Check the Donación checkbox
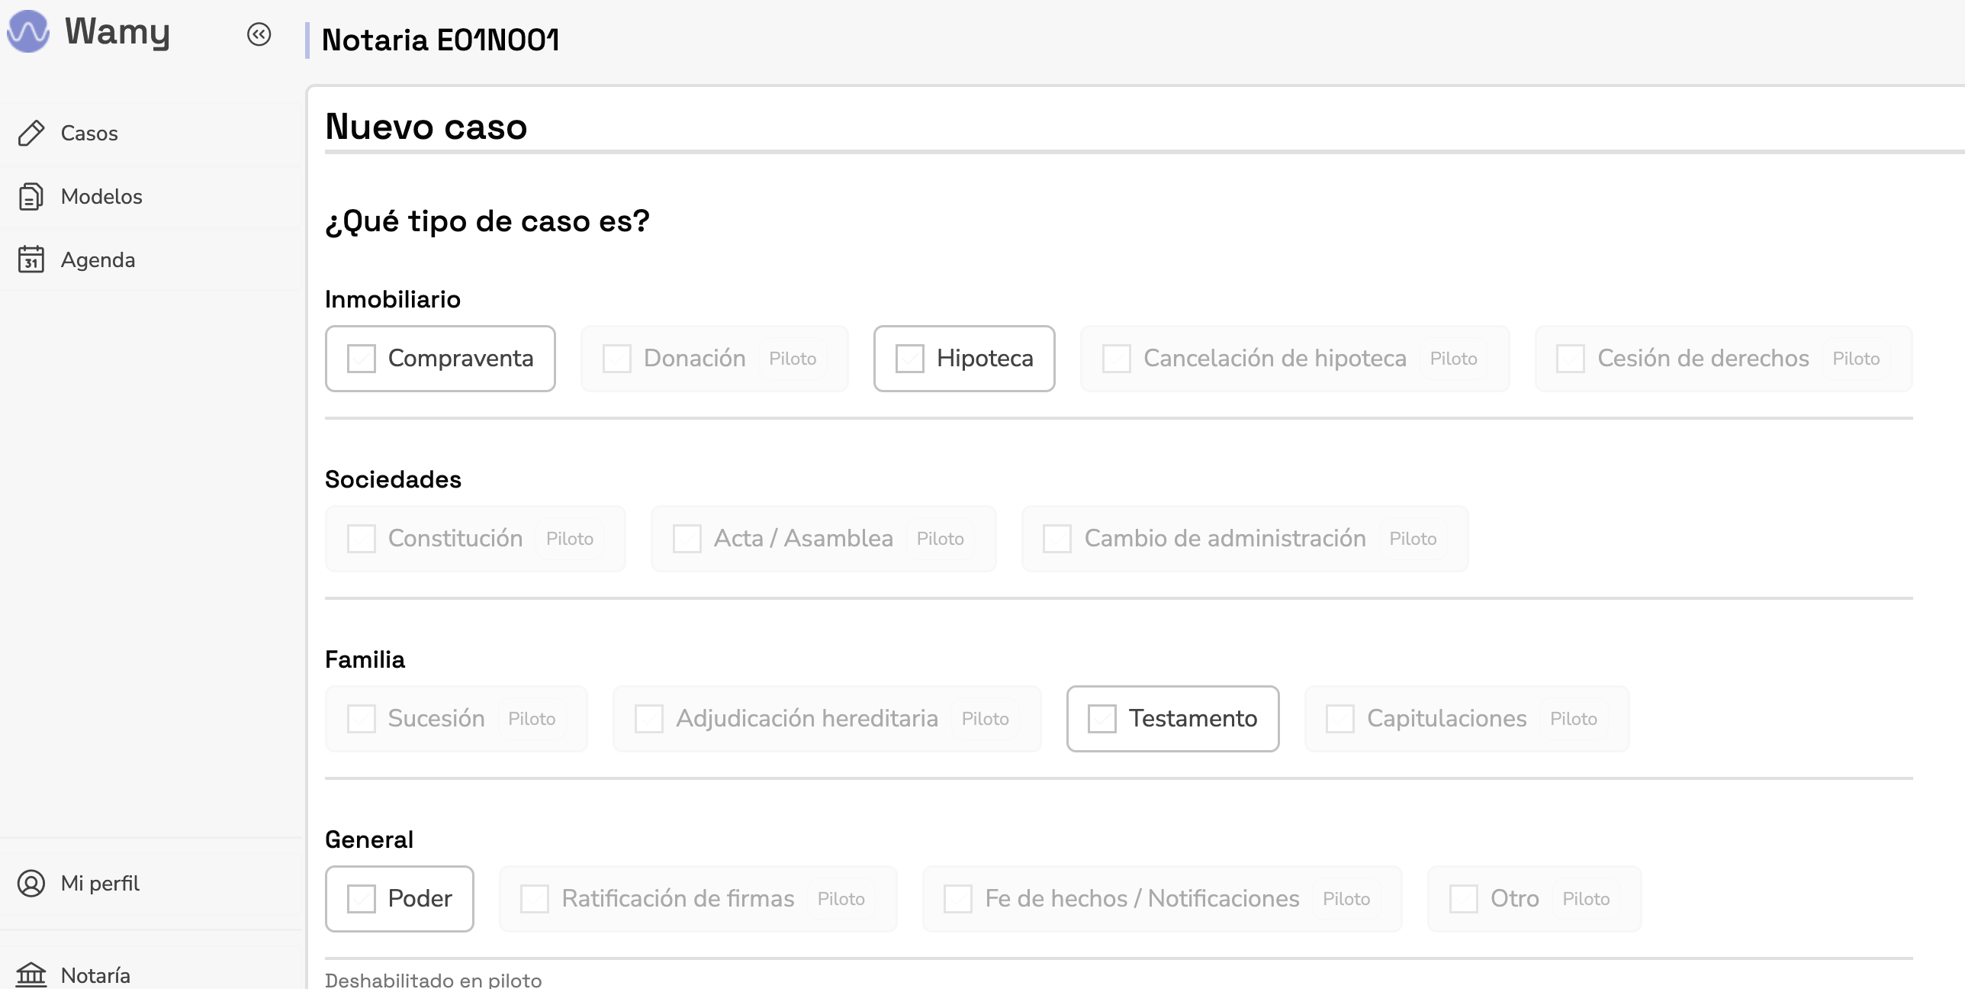The width and height of the screenshot is (1965, 989). pos(616,358)
